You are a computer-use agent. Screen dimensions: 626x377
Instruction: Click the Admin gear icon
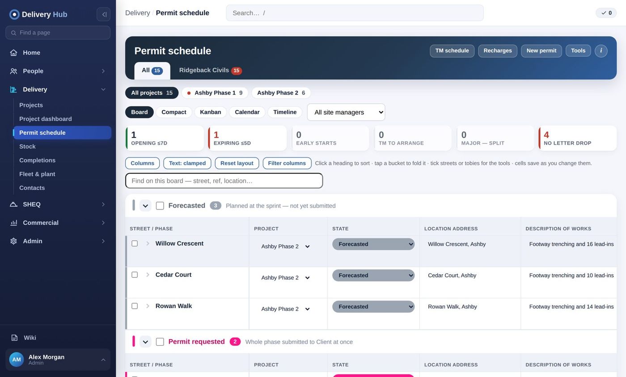click(13, 241)
